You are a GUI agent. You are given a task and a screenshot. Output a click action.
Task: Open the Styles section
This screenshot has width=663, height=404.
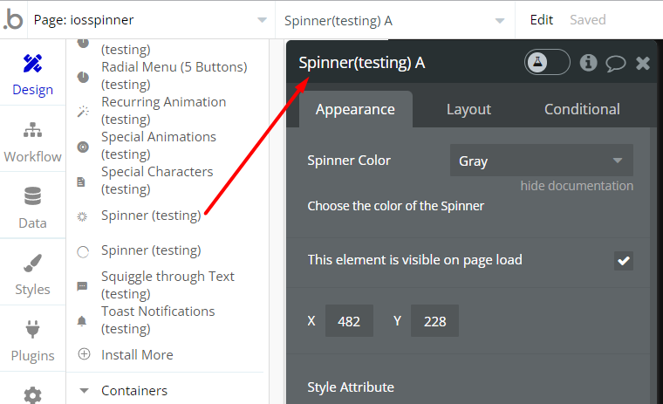click(x=32, y=275)
